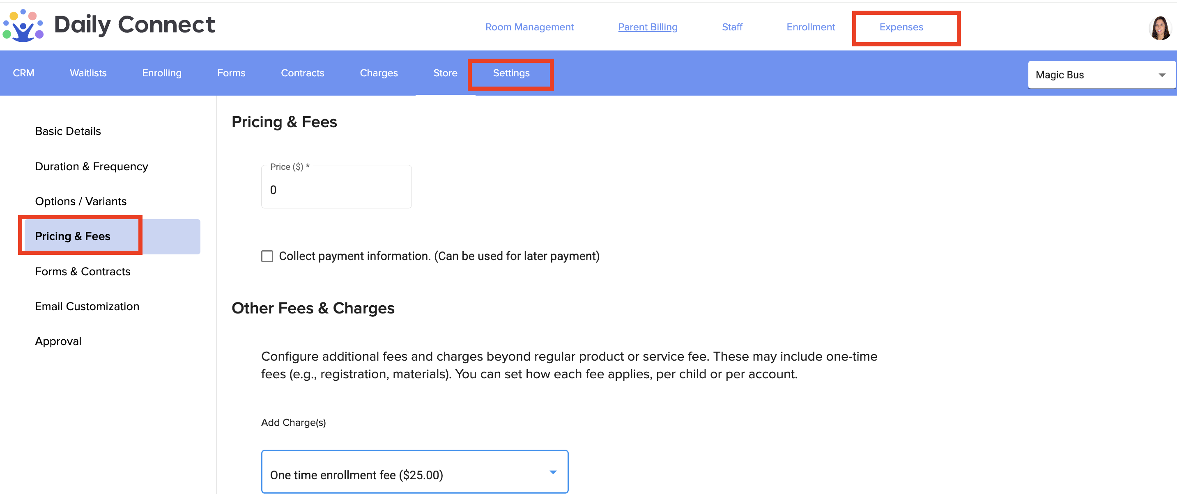The image size is (1177, 494).
Task: Go to the Charges tab
Action: pyautogui.click(x=378, y=73)
